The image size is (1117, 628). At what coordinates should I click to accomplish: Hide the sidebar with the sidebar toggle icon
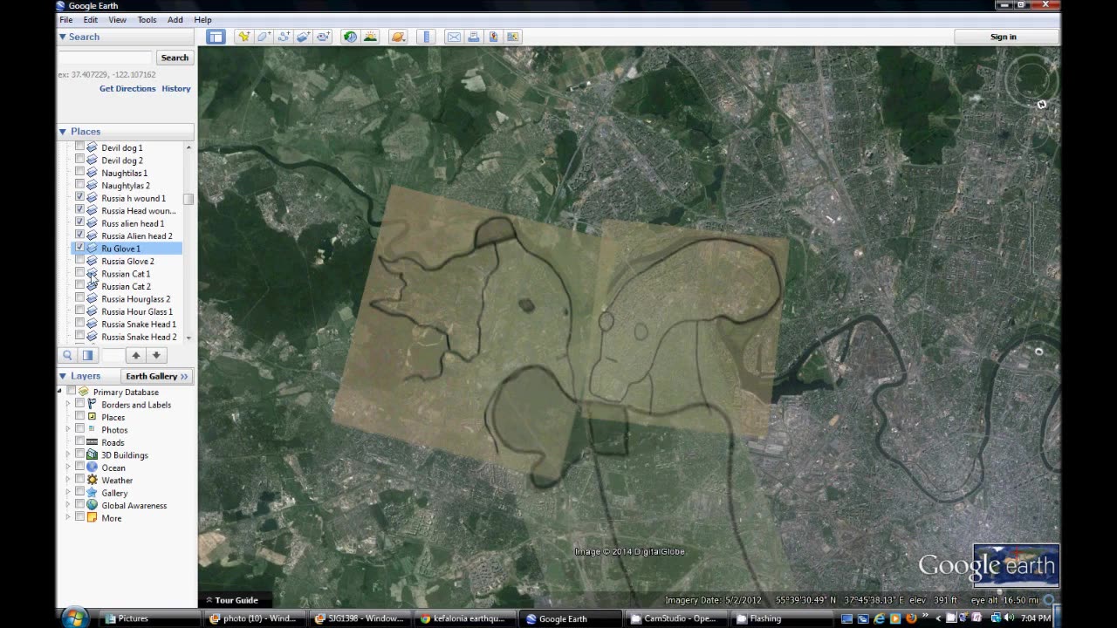(x=216, y=37)
